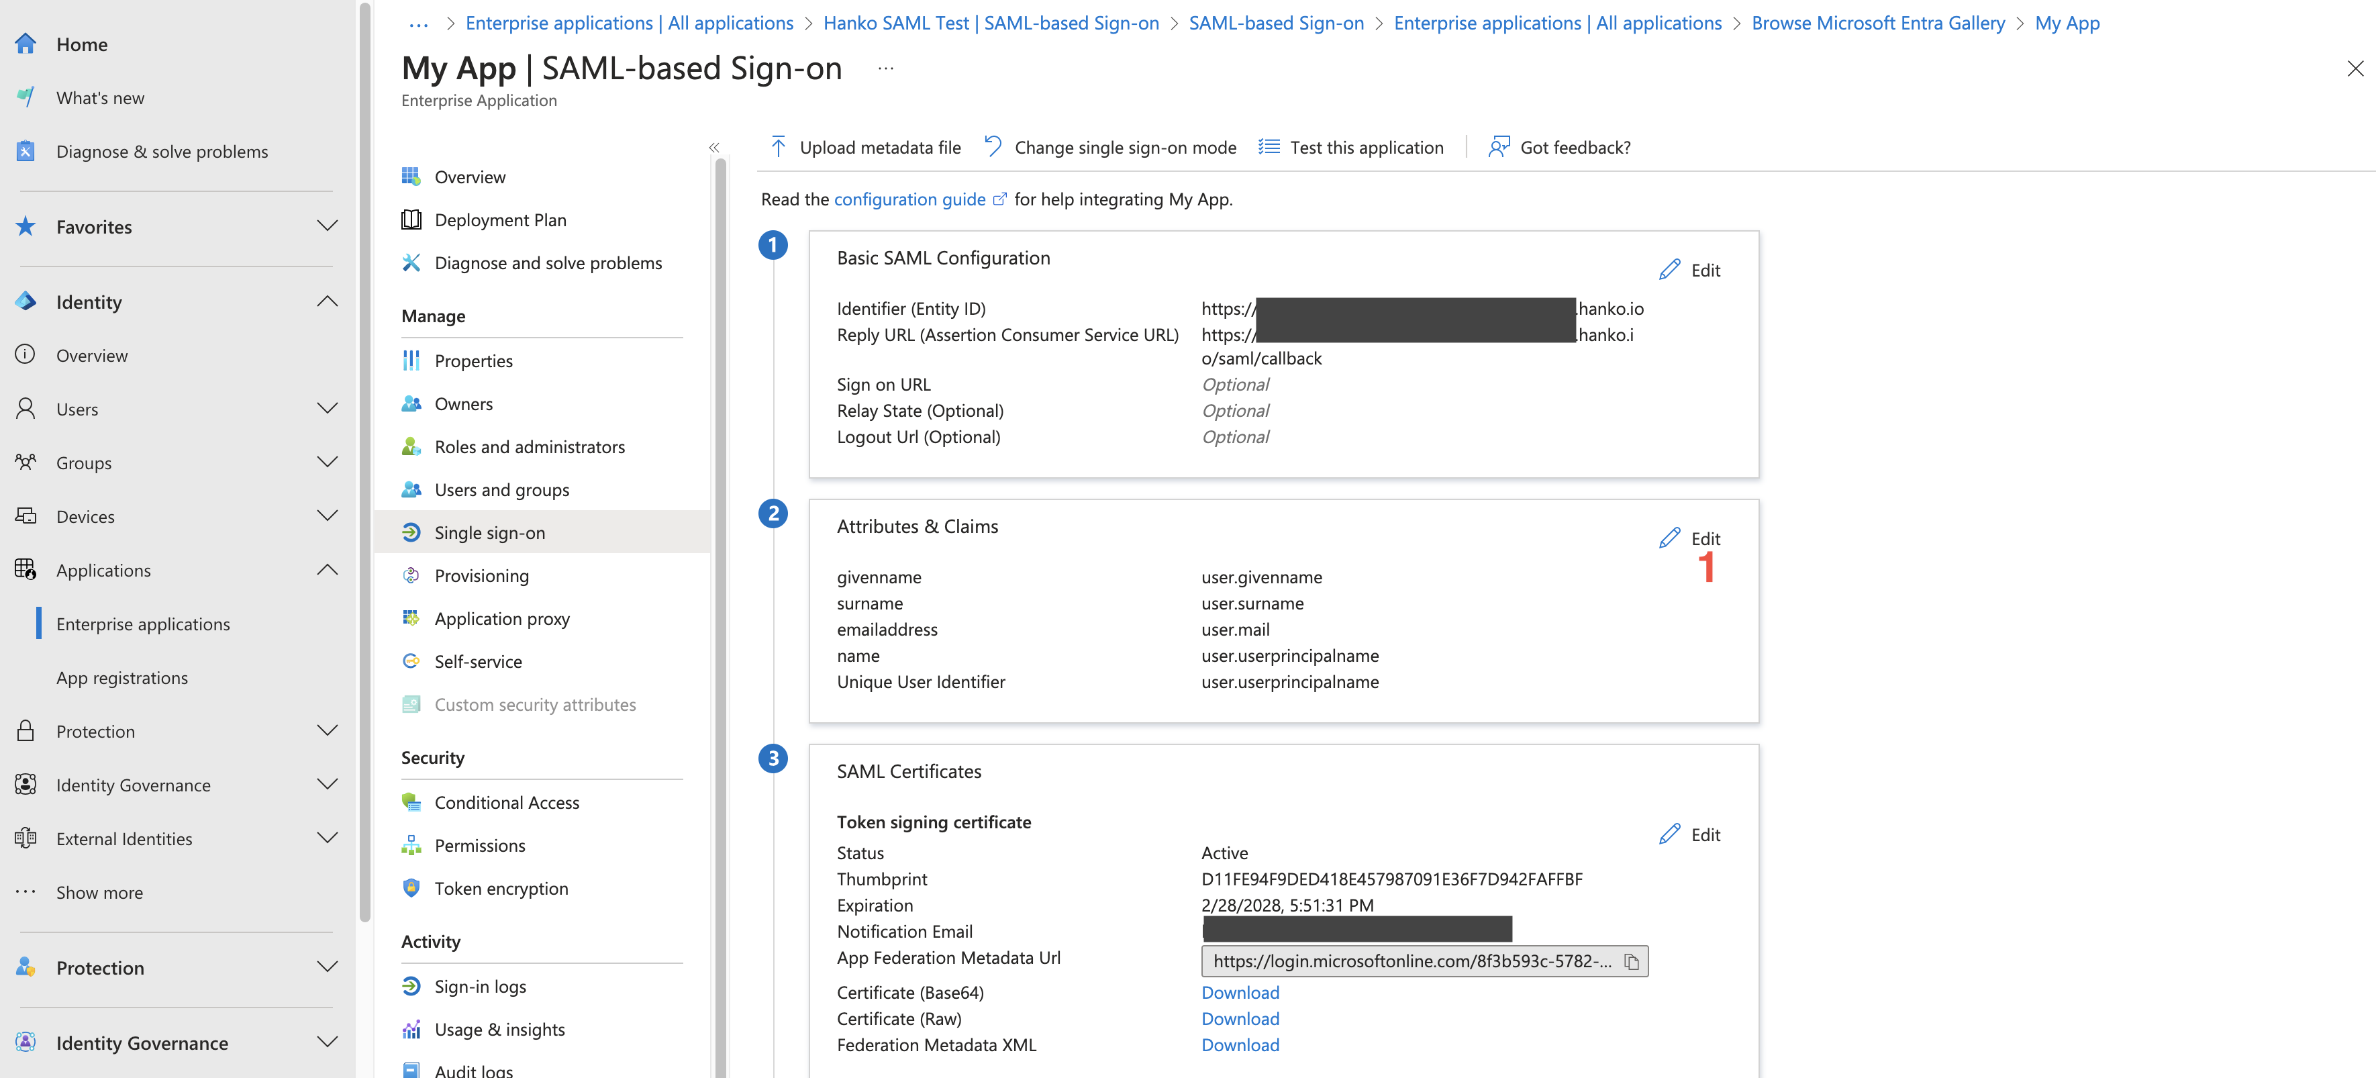Open ellipsis menu next to page title

tap(885, 68)
